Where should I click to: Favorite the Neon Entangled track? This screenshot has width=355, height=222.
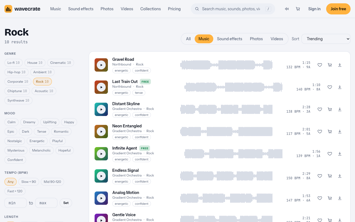[320, 132]
